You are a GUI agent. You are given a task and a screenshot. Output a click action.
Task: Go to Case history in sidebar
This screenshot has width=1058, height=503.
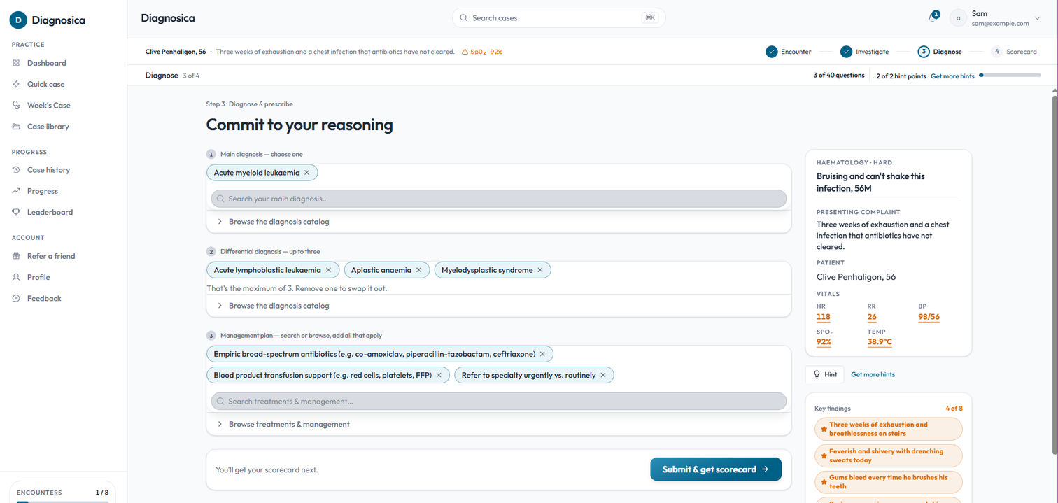48,170
